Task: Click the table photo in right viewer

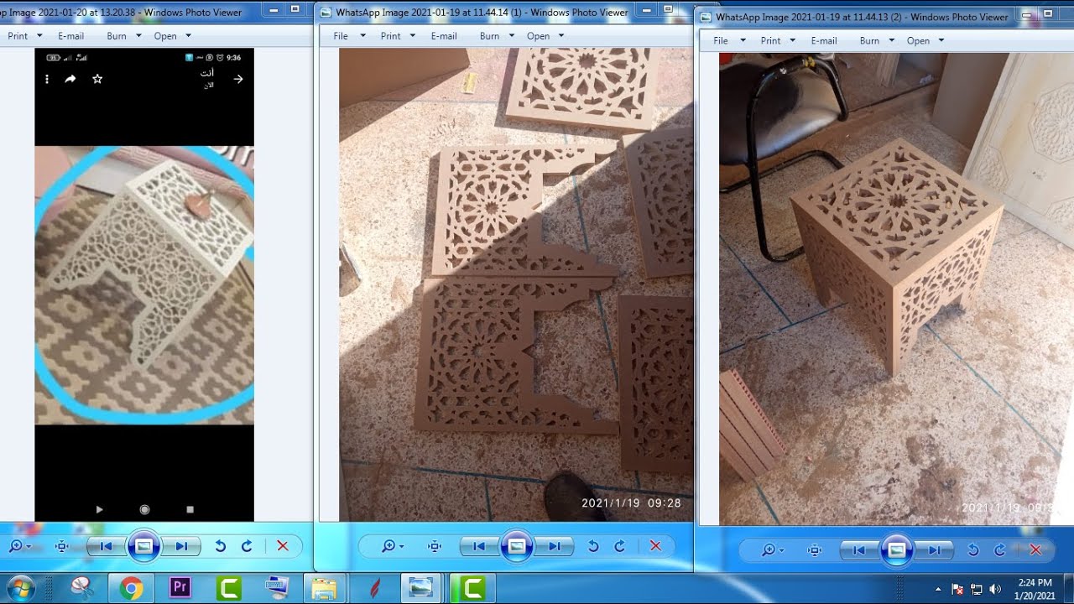Action: [896, 289]
